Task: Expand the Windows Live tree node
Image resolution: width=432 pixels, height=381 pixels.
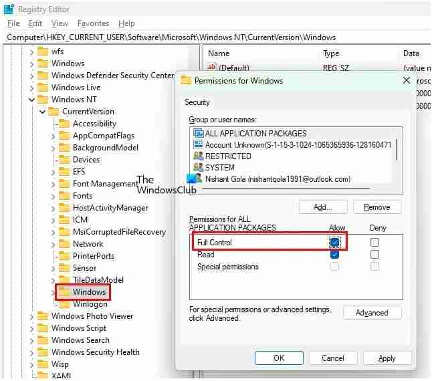Action: (31, 88)
